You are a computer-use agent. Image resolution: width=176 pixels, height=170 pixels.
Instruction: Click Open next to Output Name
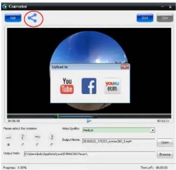coord(165,143)
